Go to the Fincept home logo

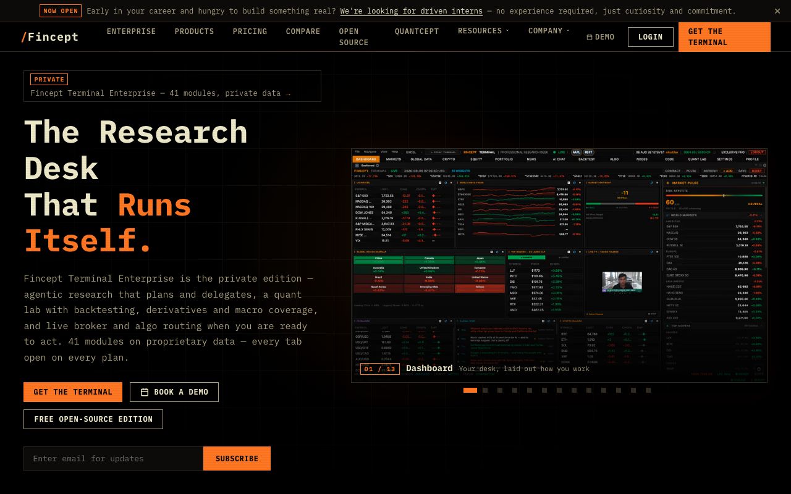click(x=50, y=37)
